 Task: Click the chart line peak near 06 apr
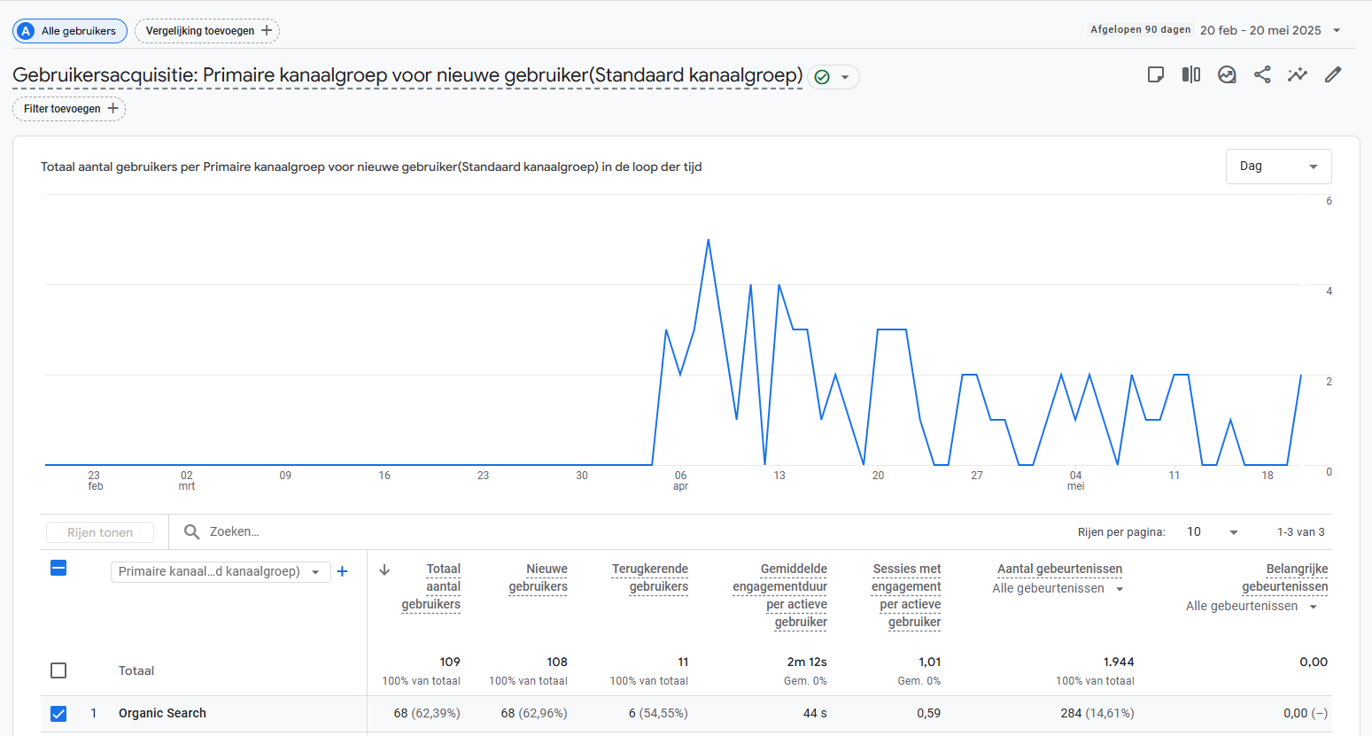(709, 240)
